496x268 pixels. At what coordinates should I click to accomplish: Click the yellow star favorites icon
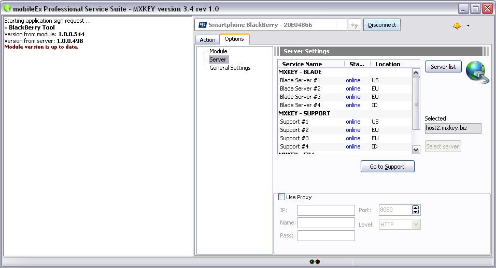(457, 25)
